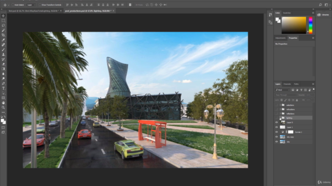Filter layers by pixel layer icon

[x=293, y=90]
